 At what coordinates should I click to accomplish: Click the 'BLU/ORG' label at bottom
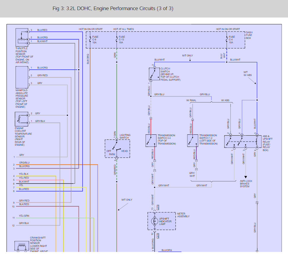click(167, 250)
